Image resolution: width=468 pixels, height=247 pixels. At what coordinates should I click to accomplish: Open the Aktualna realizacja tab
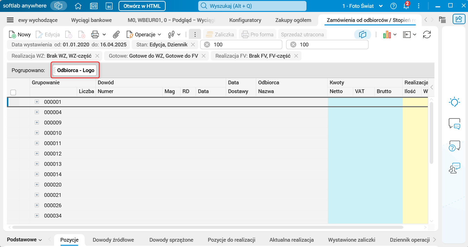pos(292,240)
